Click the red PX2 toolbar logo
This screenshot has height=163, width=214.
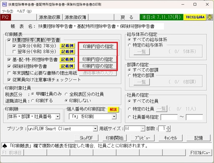(5, 17)
